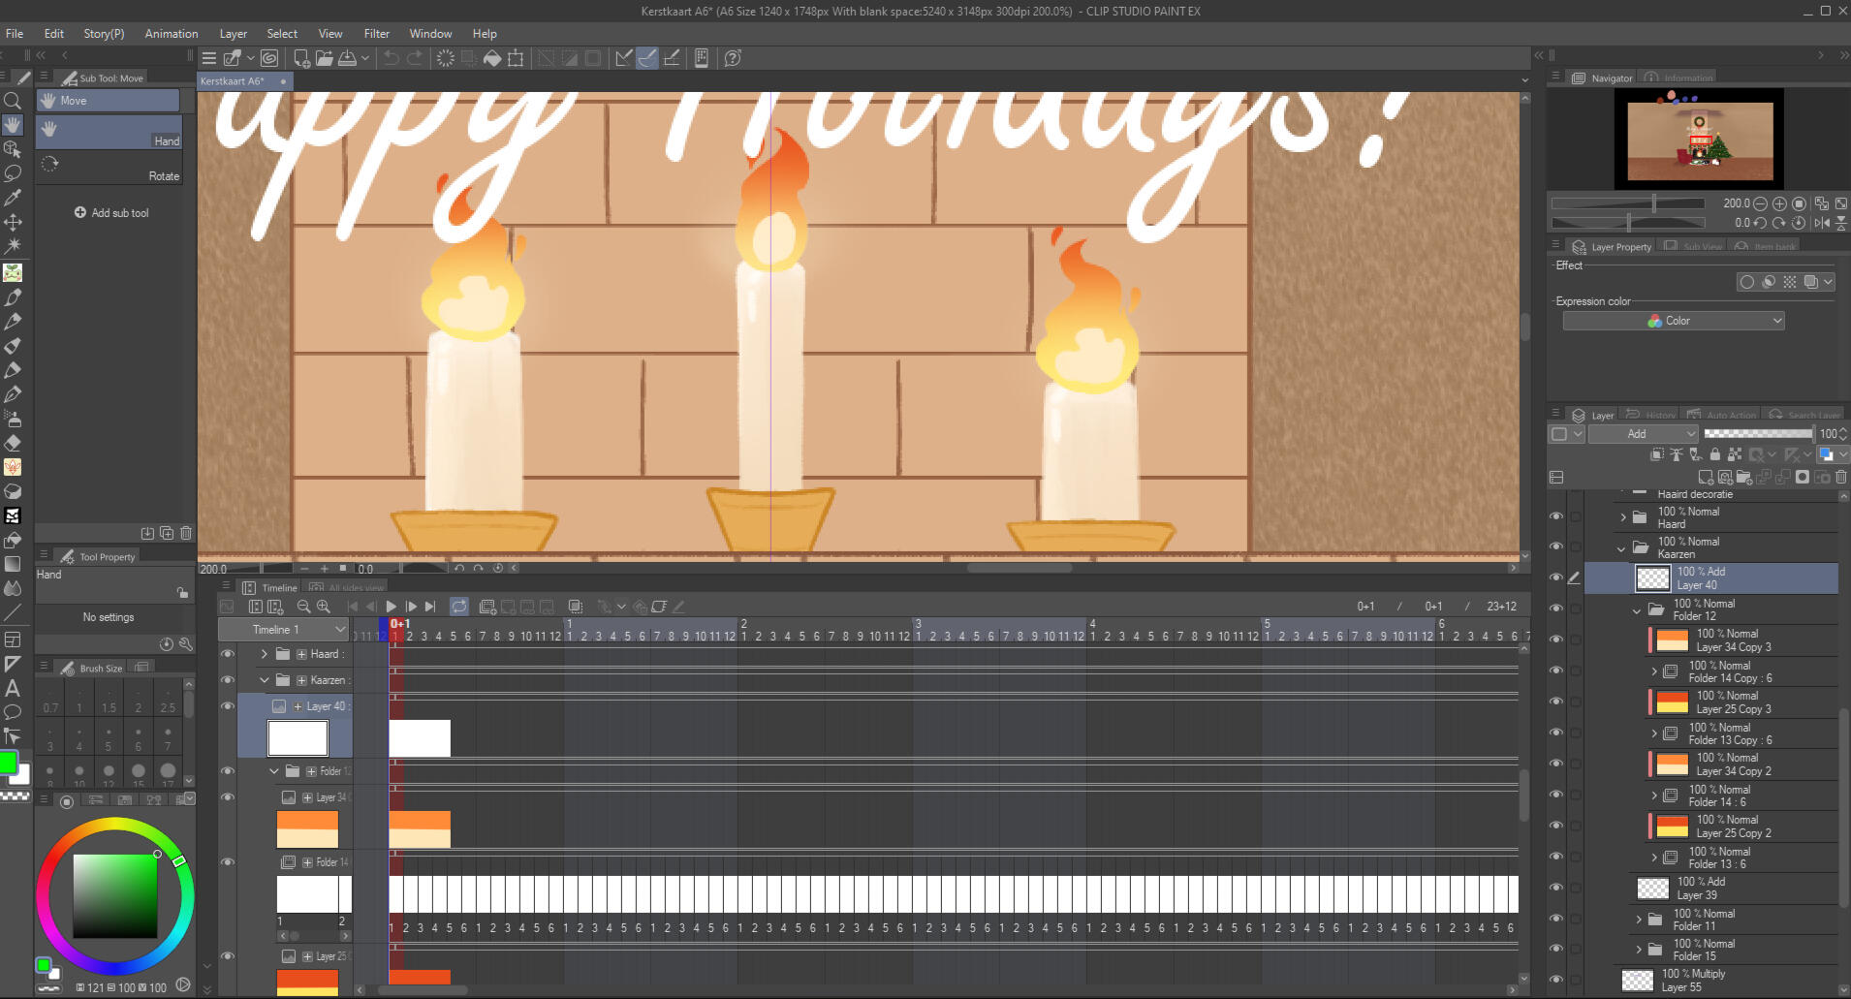The height and width of the screenshot is (999, 1851).
Task: Open the Expression color dropdown
Action: (1674, 321)
